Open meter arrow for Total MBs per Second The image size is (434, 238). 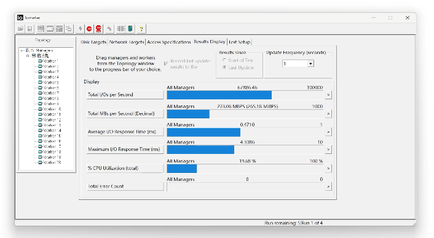click(328, 113)
